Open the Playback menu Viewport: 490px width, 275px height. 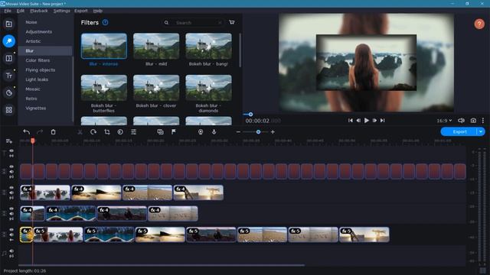(x=39, y=11)
